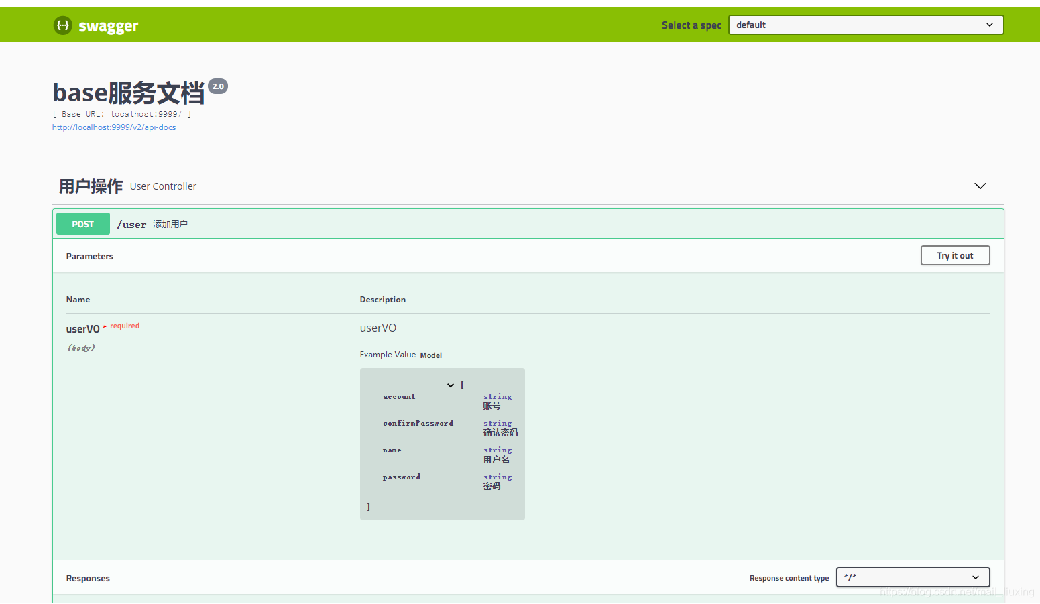Select the account field name
The image size is (1040, 604).
tap(399, 397)
